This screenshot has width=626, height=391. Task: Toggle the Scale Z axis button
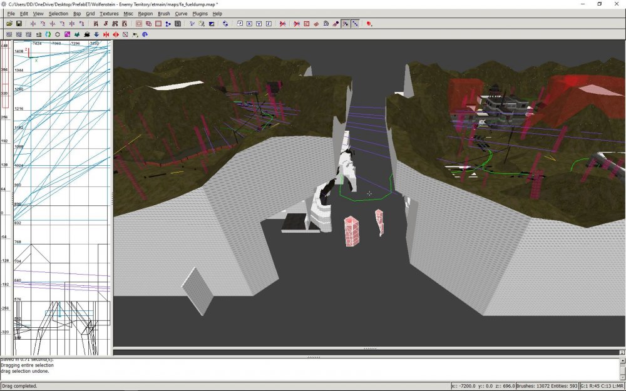point(269,24)
